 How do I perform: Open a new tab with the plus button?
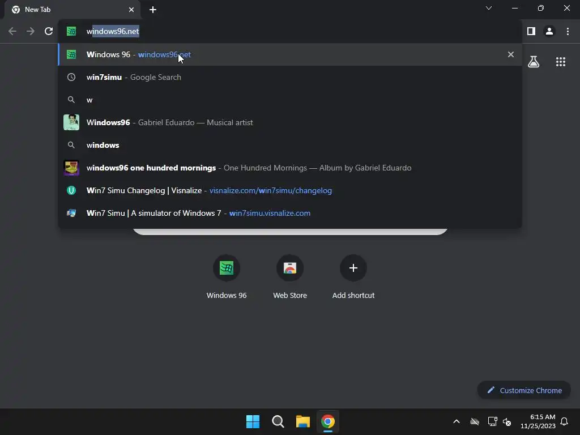coord(153,10)
